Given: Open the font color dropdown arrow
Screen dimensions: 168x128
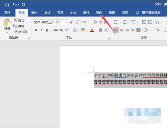Looking at the screenshot, I should tap(96, 30).
